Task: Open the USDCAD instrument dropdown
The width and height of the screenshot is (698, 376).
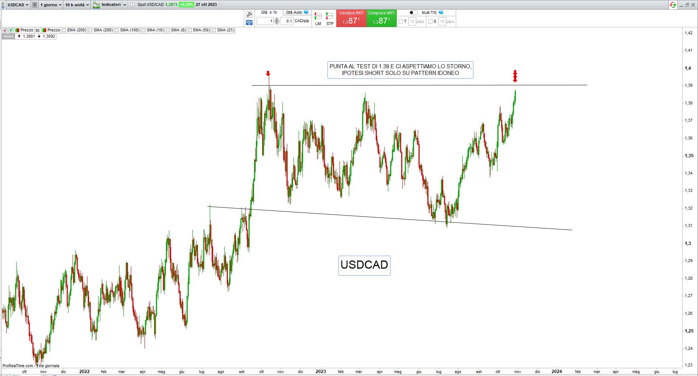Action: pos(18,5)
